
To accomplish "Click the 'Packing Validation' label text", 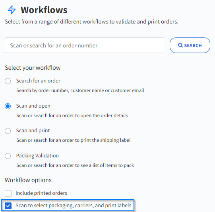I will 37,156.
